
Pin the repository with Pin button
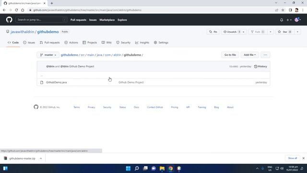pyautogui.click(x=213, y=32)
